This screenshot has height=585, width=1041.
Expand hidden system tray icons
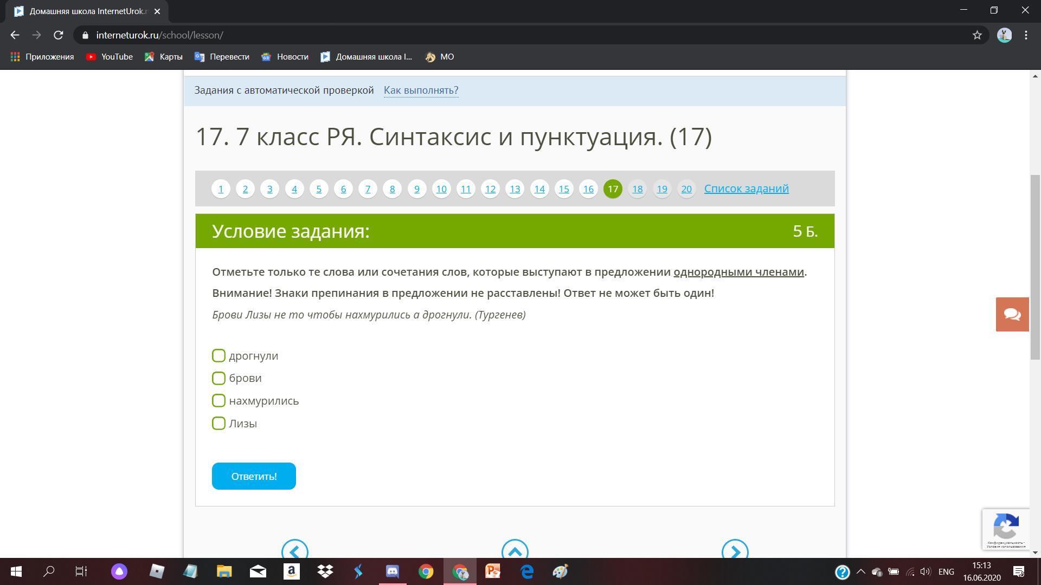pos(860,571)
